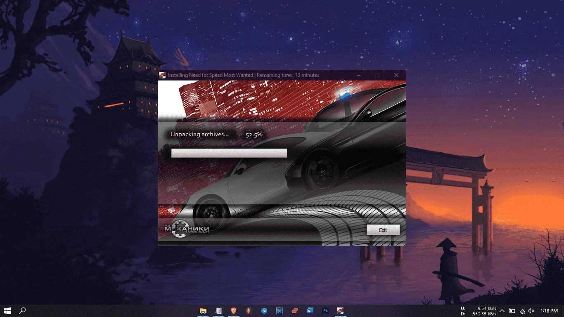564x317 pixels.
Task: Open Brave browser from the taskbar
Action: tap(234, 311)
